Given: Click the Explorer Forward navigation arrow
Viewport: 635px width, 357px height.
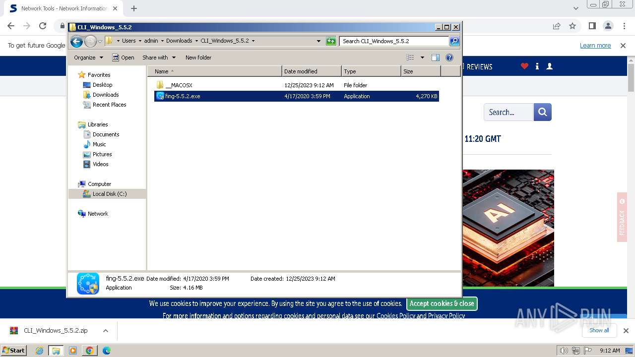Looking at the screenshot, I should pos(90,41).
